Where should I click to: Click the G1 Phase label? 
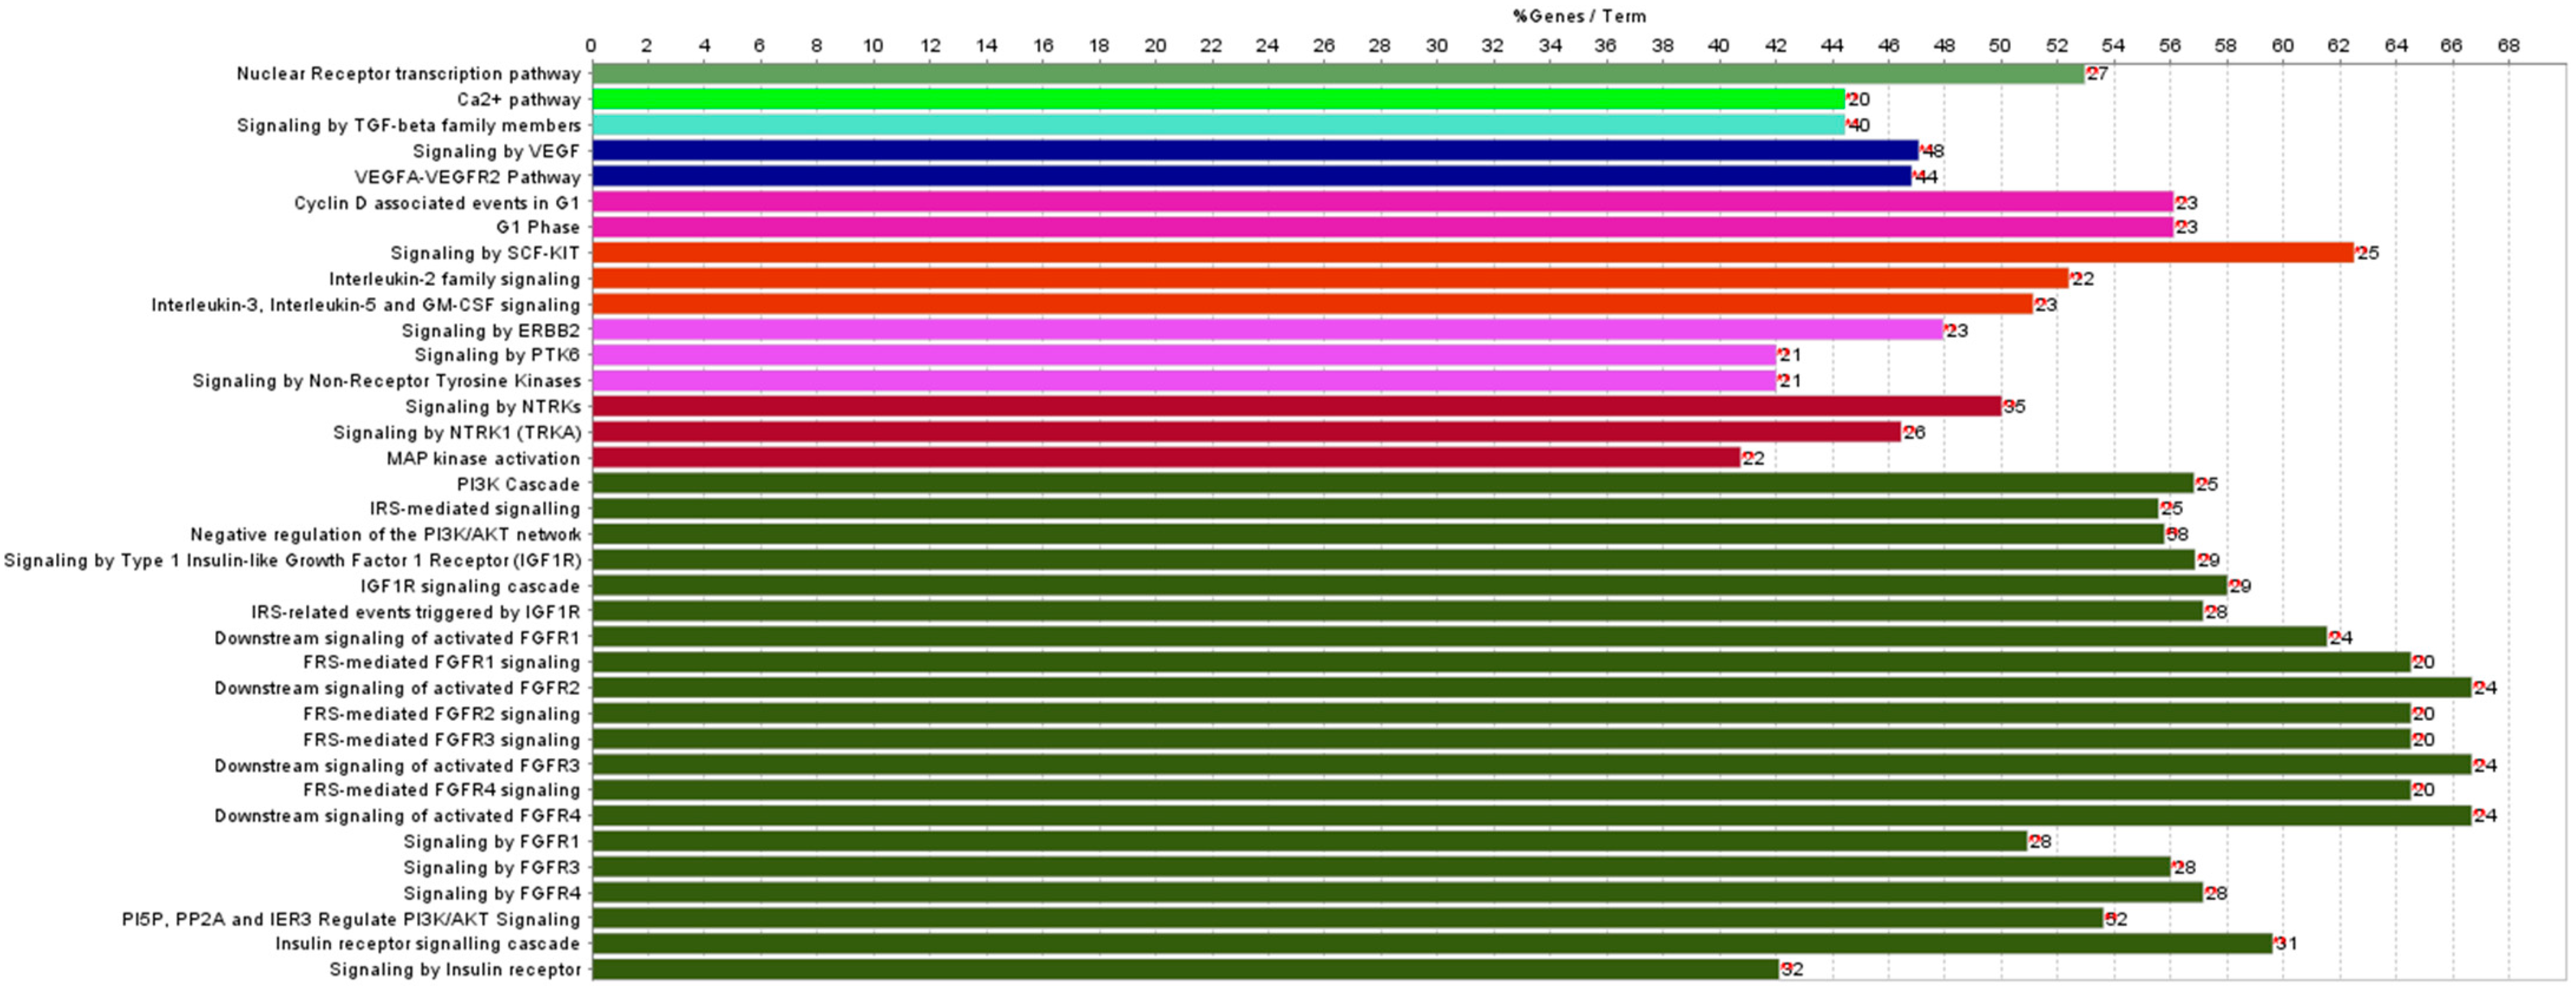(x=537, y=227)
